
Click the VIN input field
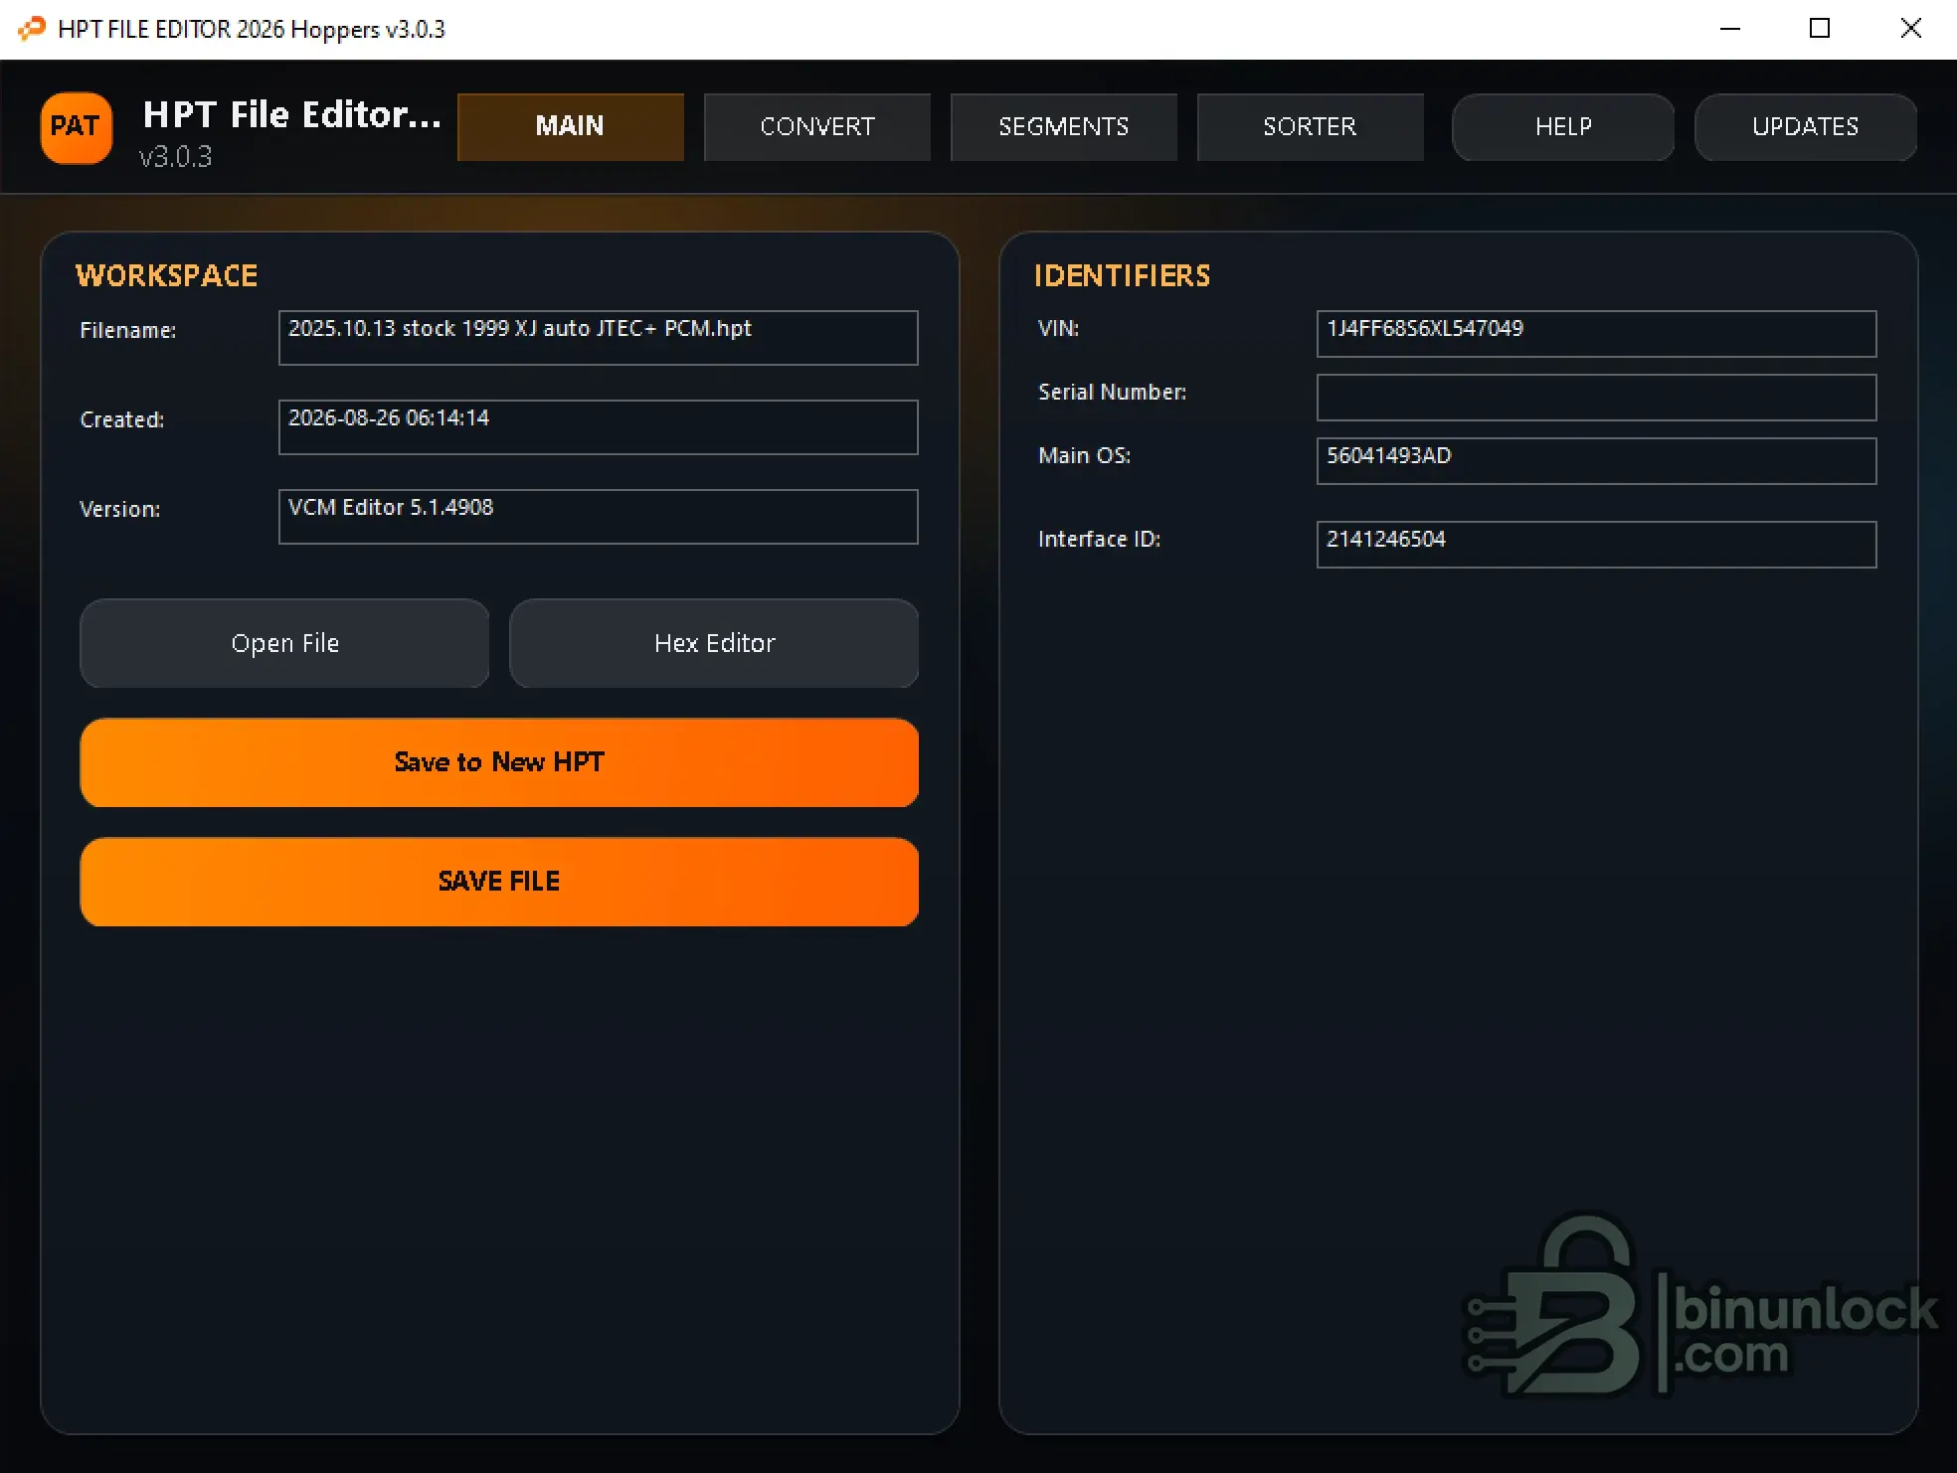pos(1596,334)
